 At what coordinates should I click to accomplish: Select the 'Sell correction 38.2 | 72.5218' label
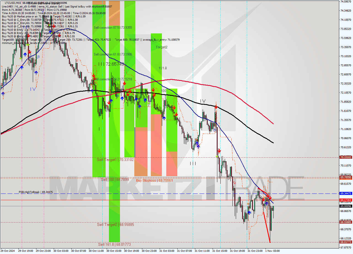(113, 79)
